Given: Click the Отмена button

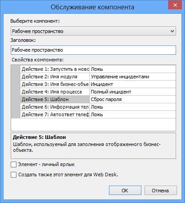Looking at the screenshot, I should (x=161, y=191).
